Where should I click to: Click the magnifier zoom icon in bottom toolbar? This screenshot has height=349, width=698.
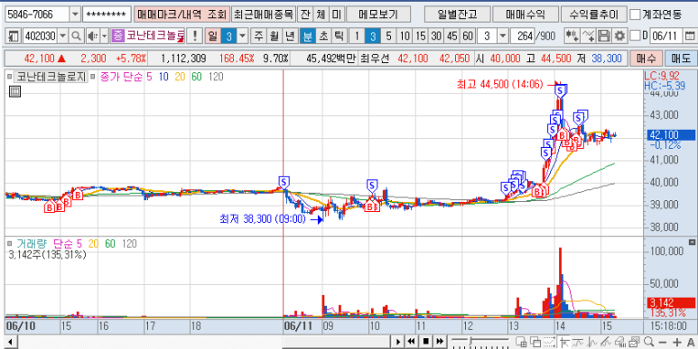coord(648,342)
